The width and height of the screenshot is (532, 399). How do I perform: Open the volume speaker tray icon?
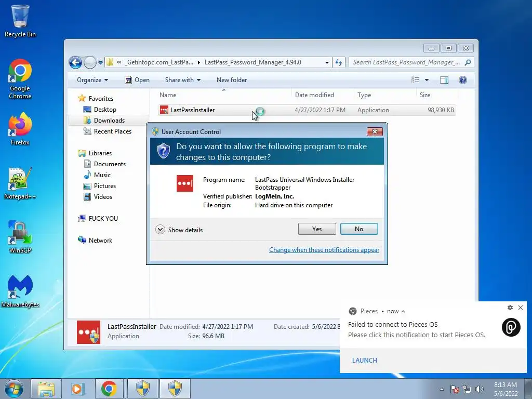pyautogui.click(x=479, y=389)
